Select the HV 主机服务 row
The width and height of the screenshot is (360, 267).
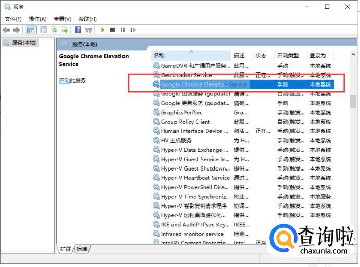coord(243,141)
